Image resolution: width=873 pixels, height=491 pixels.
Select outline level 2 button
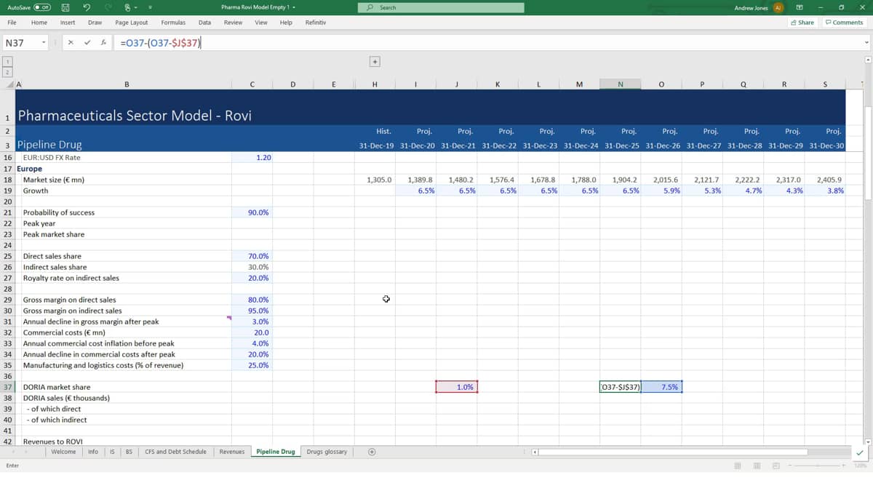(x=7, y=72)
